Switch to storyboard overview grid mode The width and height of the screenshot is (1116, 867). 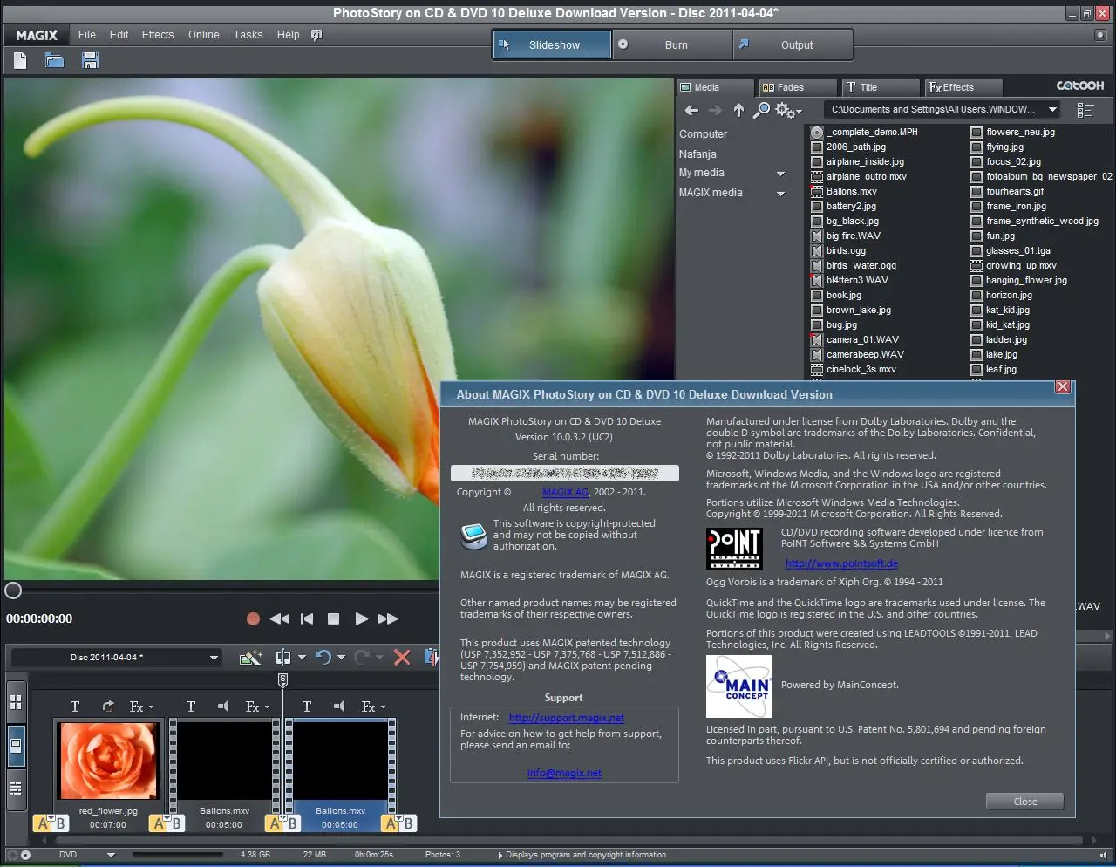[x=15, y=701]
